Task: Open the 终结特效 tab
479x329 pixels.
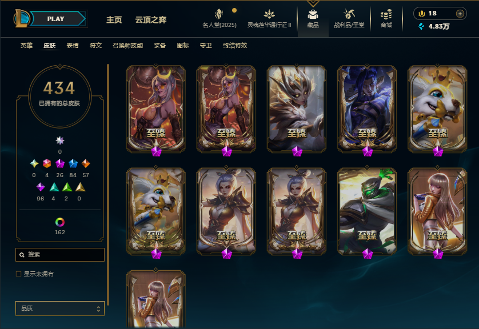Action: [234, 46]
